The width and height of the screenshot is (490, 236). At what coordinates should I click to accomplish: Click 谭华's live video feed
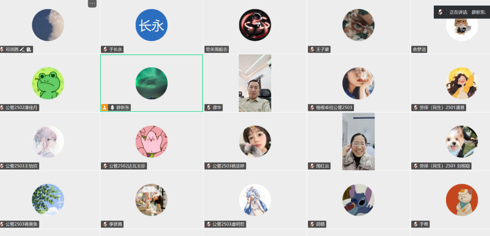(255, 83)
